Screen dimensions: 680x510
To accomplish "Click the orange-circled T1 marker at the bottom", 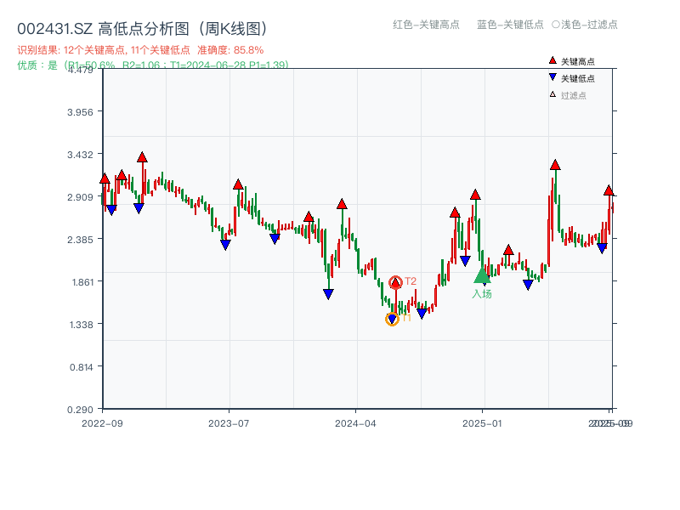I will [394, 318].
